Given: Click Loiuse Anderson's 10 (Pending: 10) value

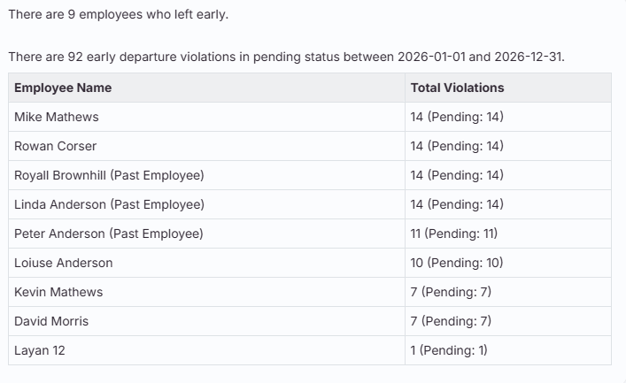Looking at the screenshot, I should 457,263.
